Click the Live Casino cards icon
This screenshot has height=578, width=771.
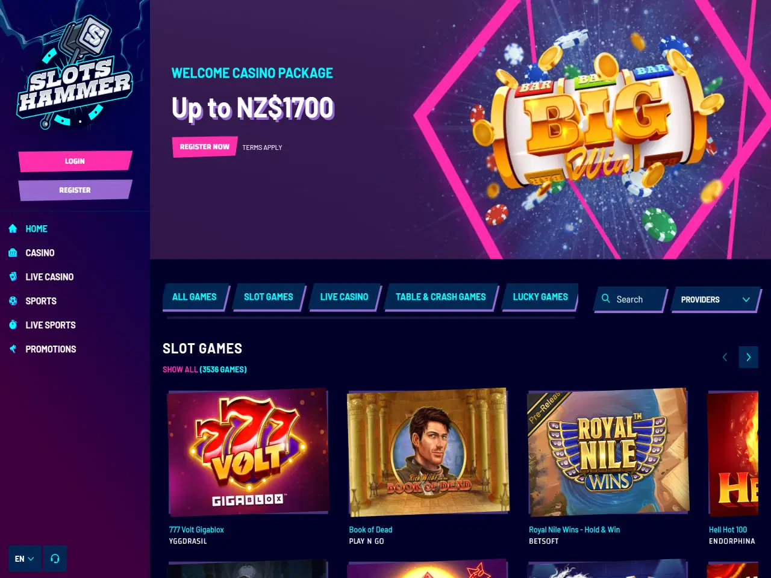coord(13,277)
